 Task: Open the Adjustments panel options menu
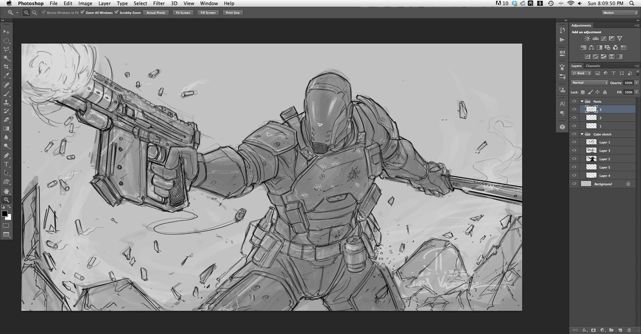click(637, 25)
